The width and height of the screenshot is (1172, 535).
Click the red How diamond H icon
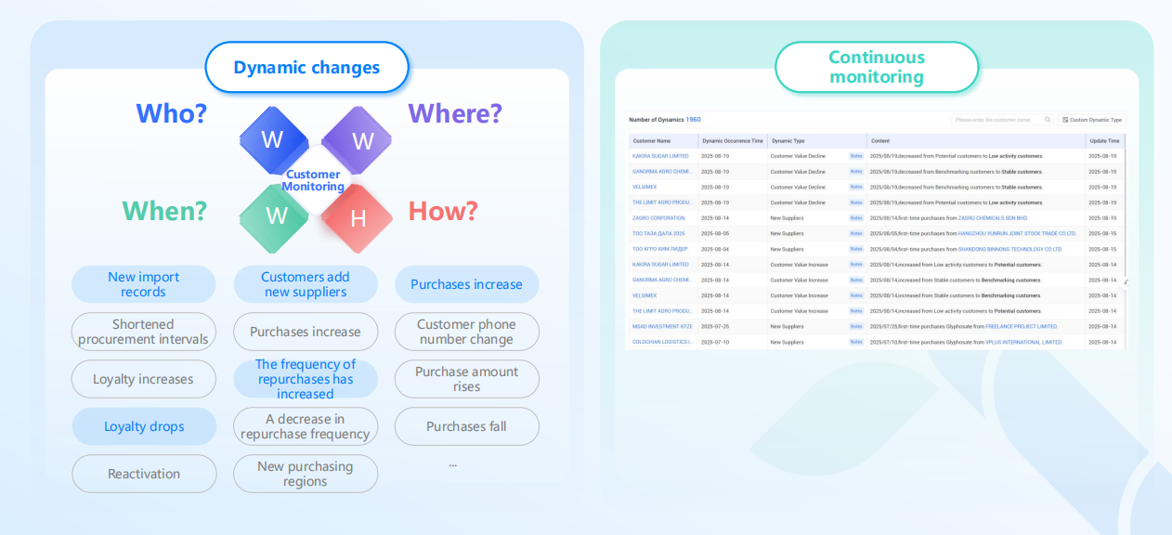click(x=358, y=218)
